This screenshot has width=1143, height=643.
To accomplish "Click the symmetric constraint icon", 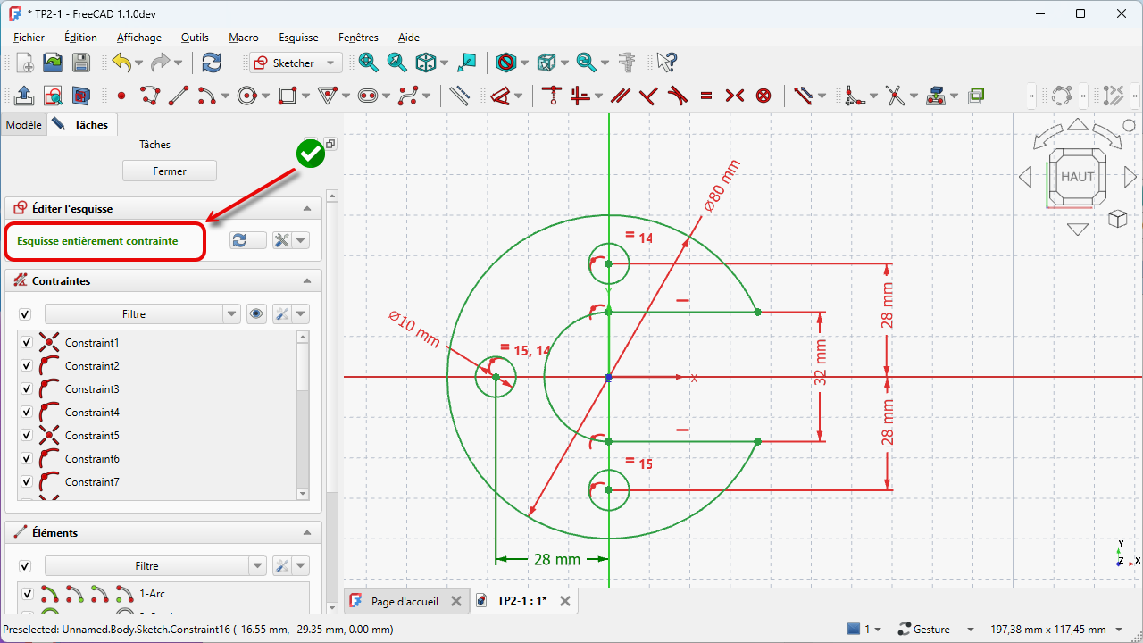I will [x=735, y=96].
